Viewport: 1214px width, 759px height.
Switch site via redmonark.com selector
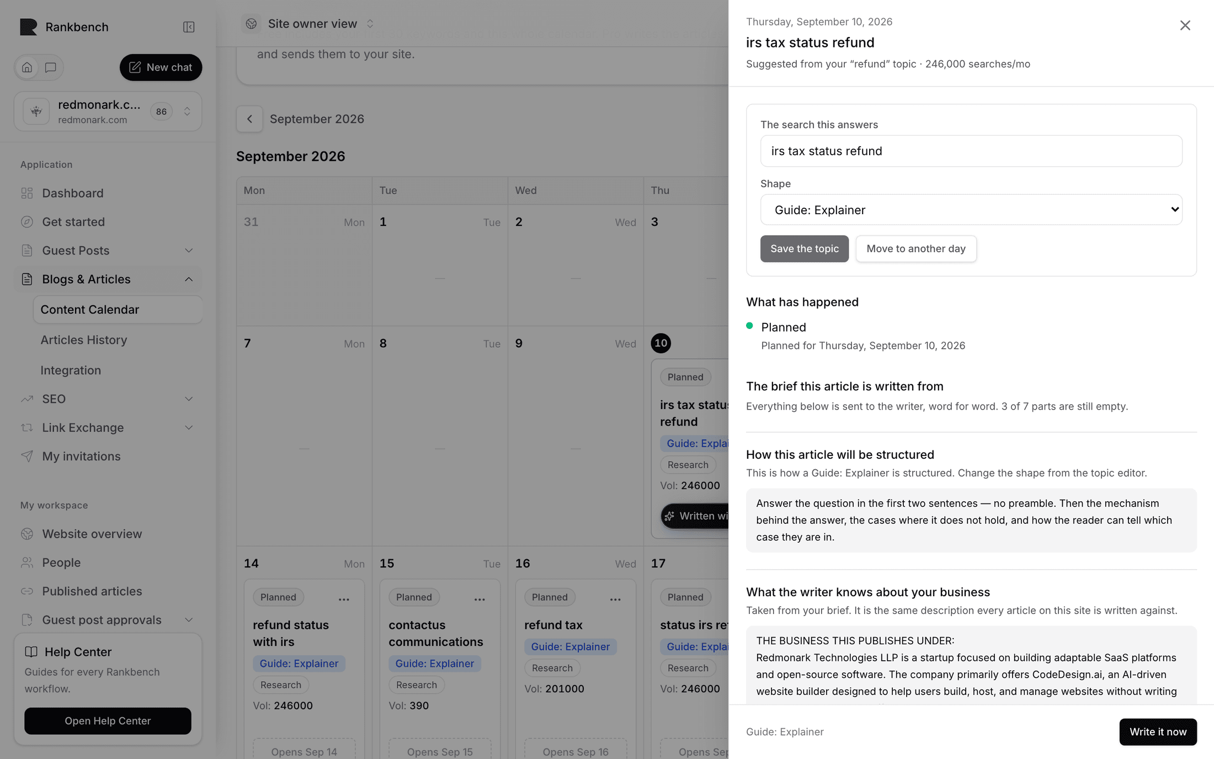pos(108,112)
